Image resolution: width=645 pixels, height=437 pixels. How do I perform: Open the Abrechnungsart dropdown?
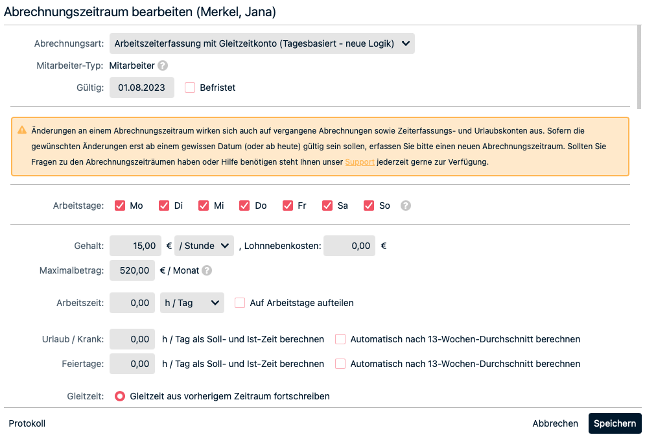coord(262,43)
